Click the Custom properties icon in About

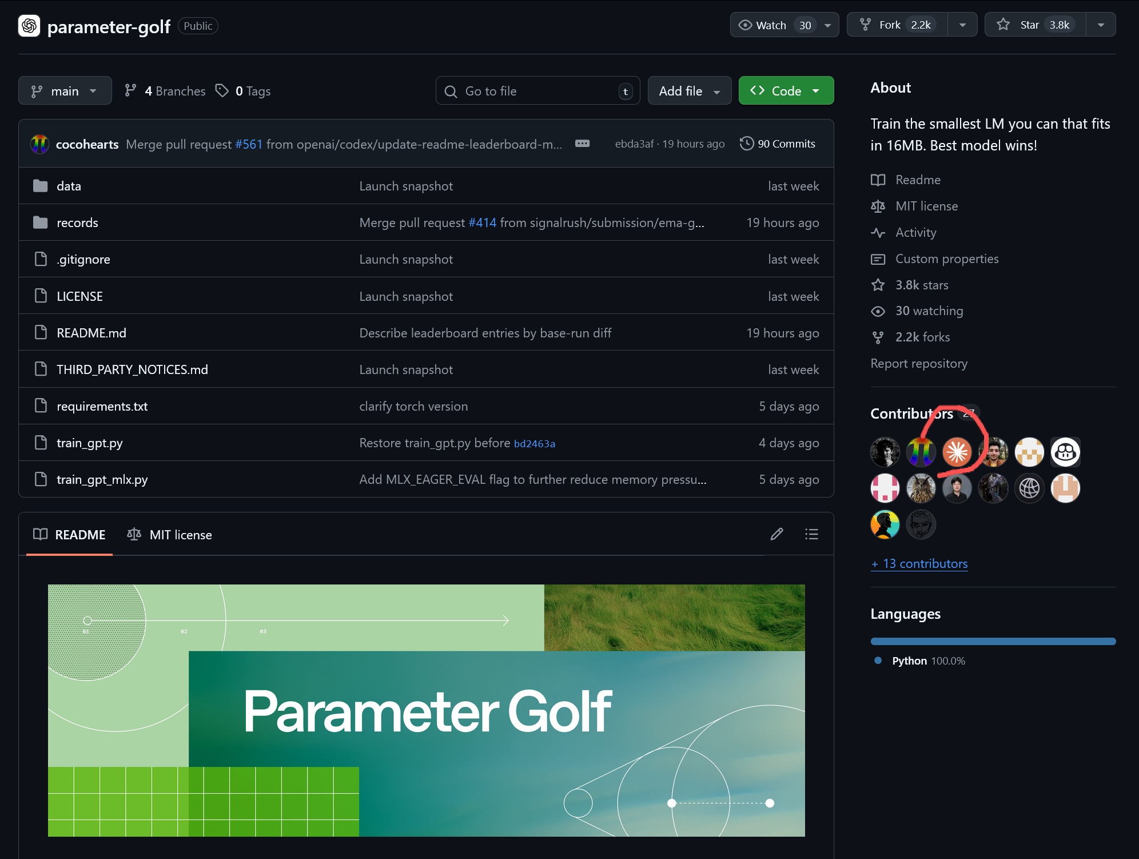pyautogui.click(x=879, y=259)
